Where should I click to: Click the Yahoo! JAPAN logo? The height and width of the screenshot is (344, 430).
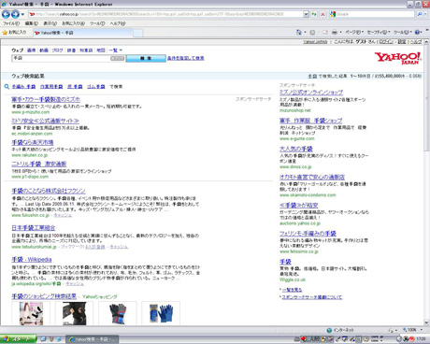pyautogui.click(x=398, y=58)
